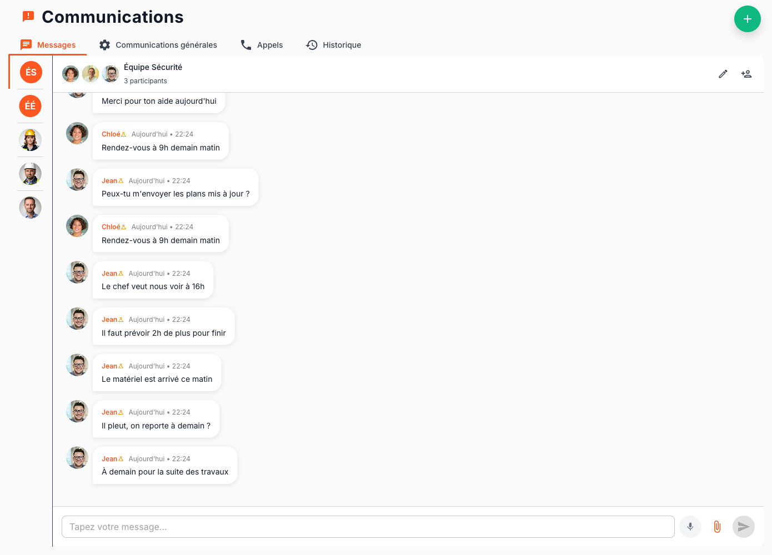Click the microphone voice message icon

point(690,527)
